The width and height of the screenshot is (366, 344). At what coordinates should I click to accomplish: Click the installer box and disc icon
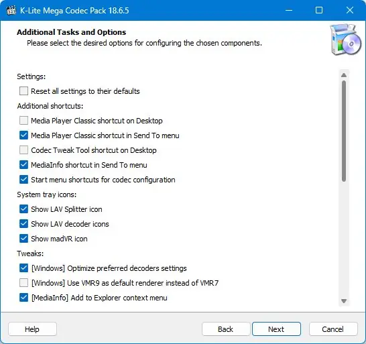point(345,40)
